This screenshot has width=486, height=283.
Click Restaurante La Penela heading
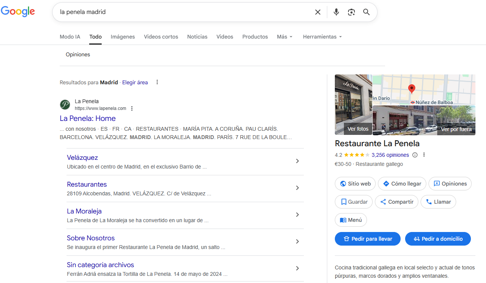coord(377,144)
